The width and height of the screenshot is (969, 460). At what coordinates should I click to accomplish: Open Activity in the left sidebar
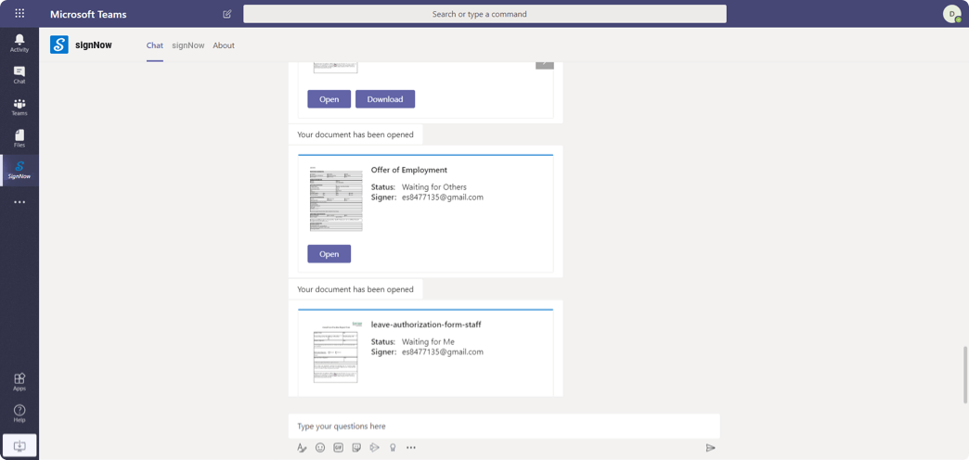click(x=19, y=43)
